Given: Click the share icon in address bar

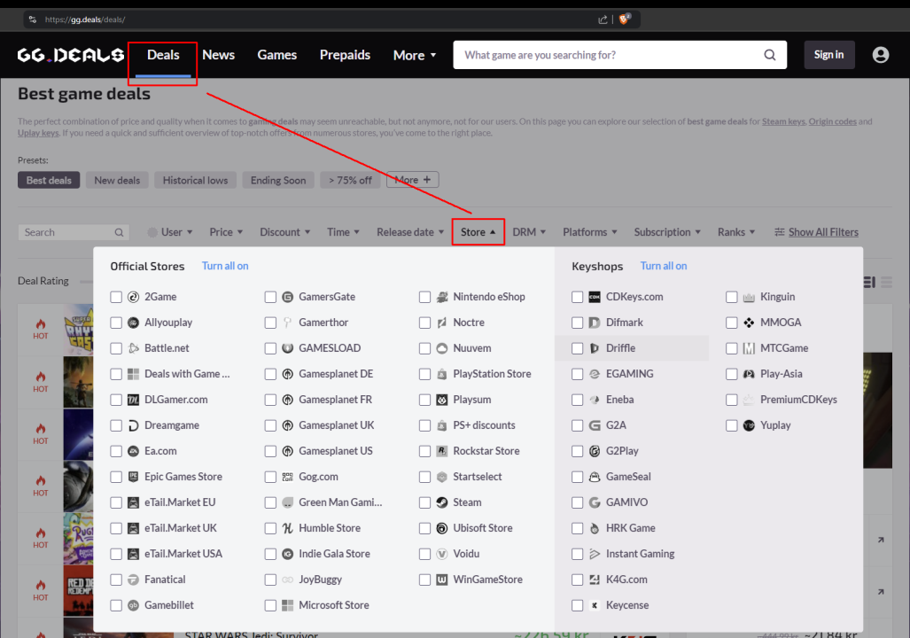Looking at the screenshot, I should (603, 19).
